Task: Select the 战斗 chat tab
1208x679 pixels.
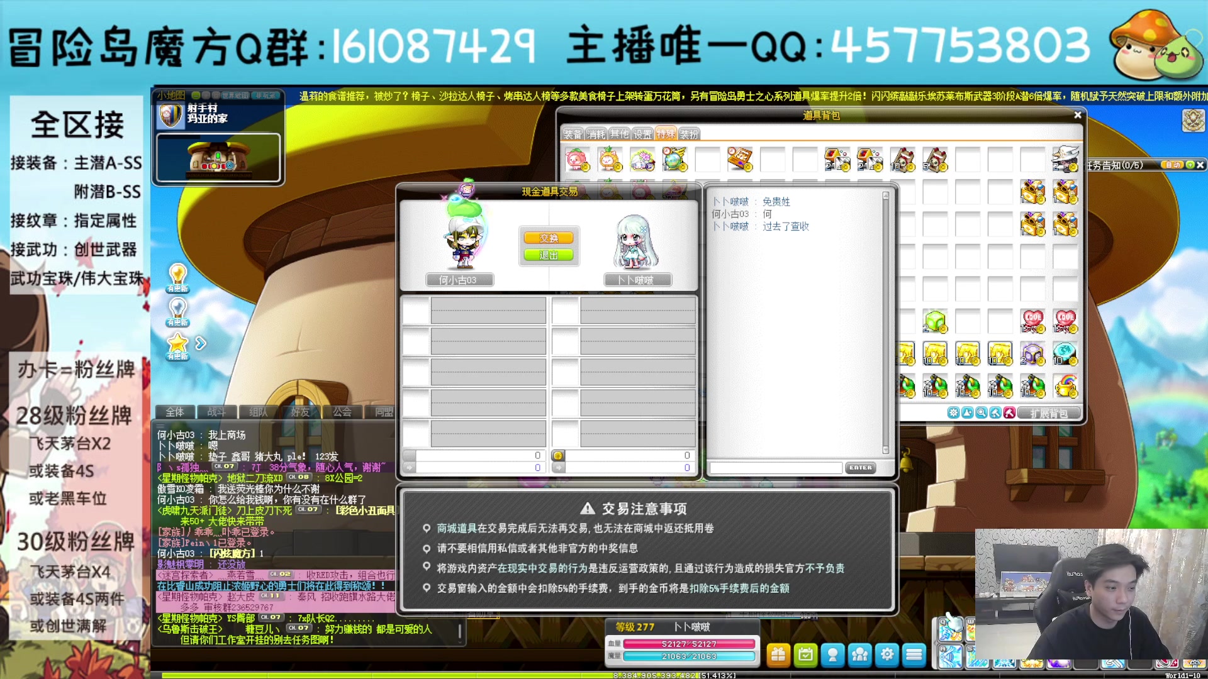Action: [x=216, y=412]
